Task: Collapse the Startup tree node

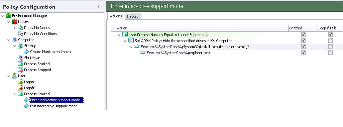Action: pyautogui.click(x=14, y=46)
